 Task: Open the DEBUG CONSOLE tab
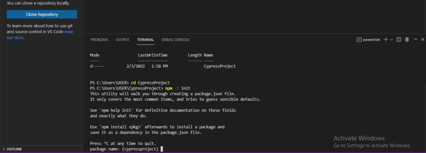coord(176,39)
